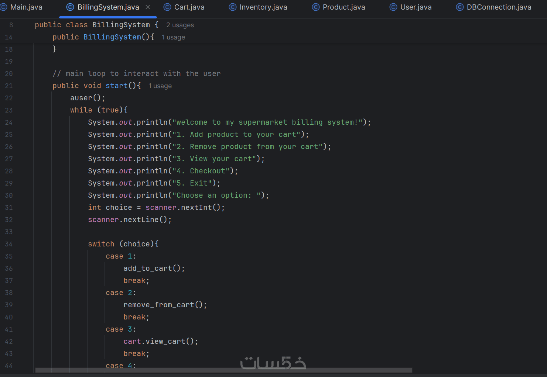Viewport: 547px width, 377px height.
Task: Select the BillingSystem.java tab
Action: [108, 7]
